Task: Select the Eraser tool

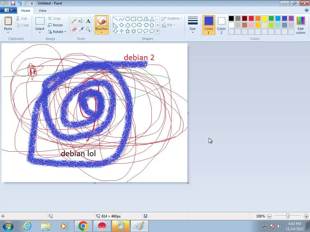Action: pos(74,30)
